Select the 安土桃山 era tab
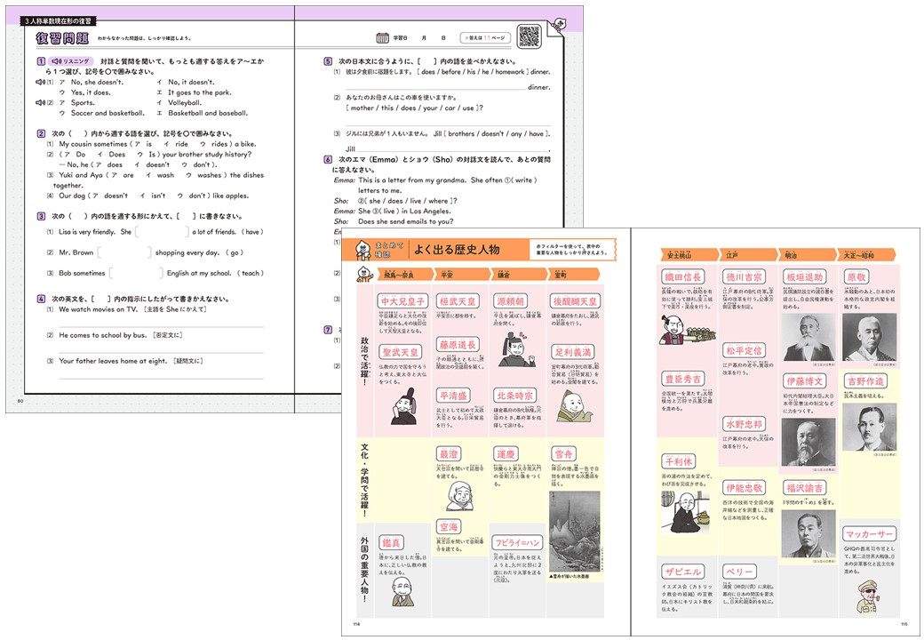924x640 pixels. tap(689, 254)
